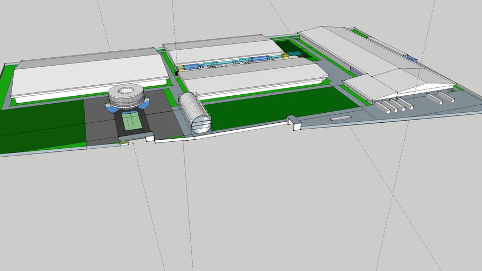Click the blue glass corridor between middle buildings
The image size is (482, 271).
pyautogui.click(x=234, y=61)
